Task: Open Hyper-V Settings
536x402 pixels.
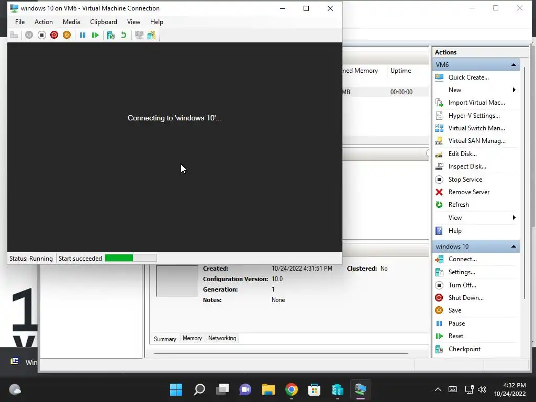Action: (x=474, y=116)
